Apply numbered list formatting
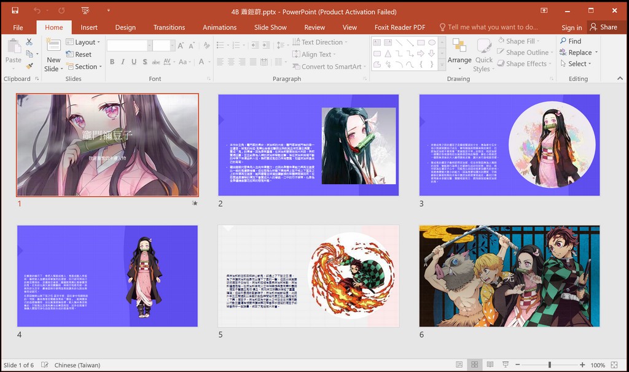 click(x=236, y=45)
